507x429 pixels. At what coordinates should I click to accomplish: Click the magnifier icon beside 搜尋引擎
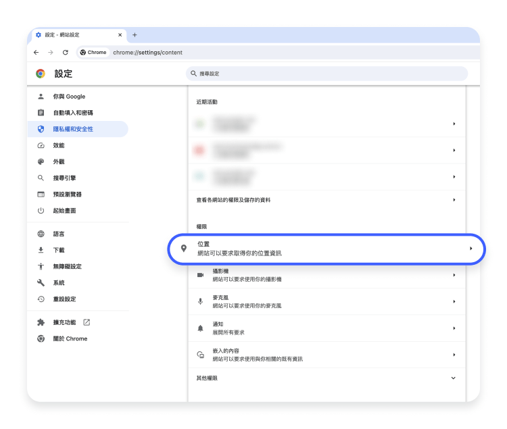pyautogui.click(x=41, y=178)
